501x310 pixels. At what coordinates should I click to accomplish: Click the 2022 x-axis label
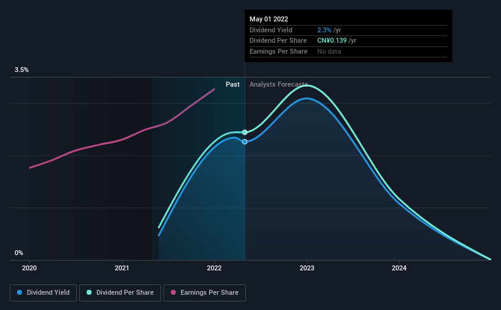tap(214, 268)
